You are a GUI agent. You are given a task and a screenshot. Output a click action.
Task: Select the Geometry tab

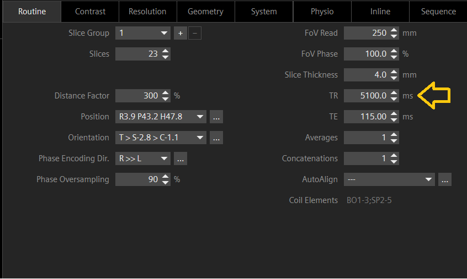205,12
